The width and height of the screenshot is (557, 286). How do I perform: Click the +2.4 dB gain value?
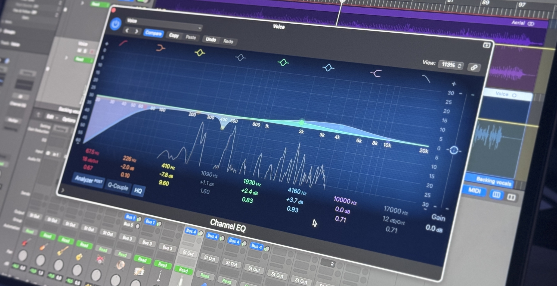249,191
